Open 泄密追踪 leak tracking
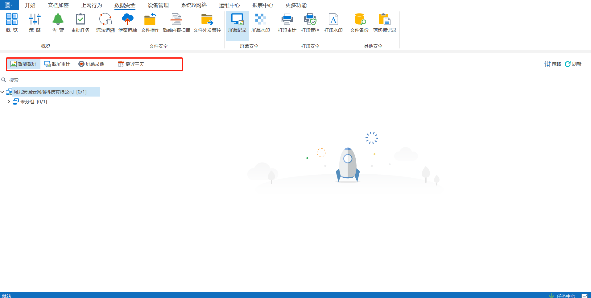 tap(128, 23)
